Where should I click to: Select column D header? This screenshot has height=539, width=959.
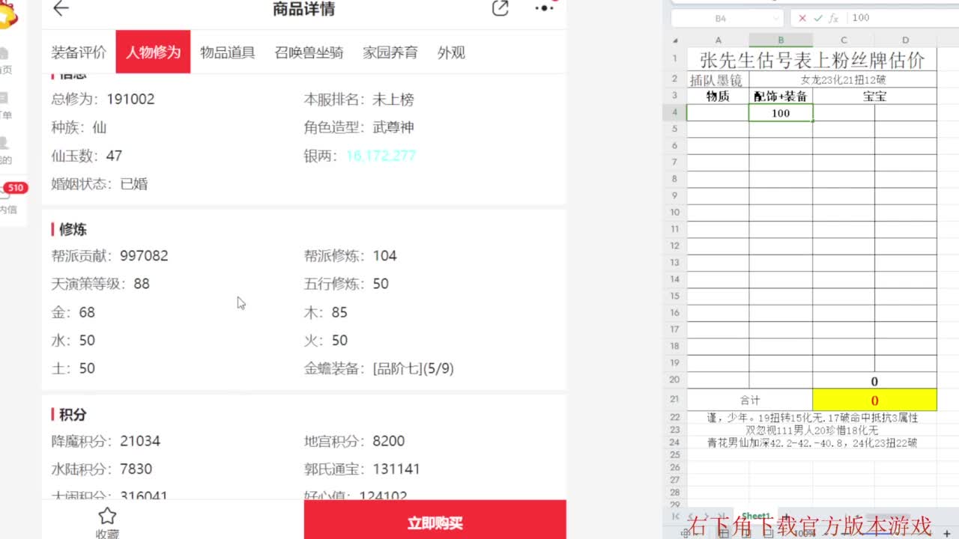(x=906, y=40)
